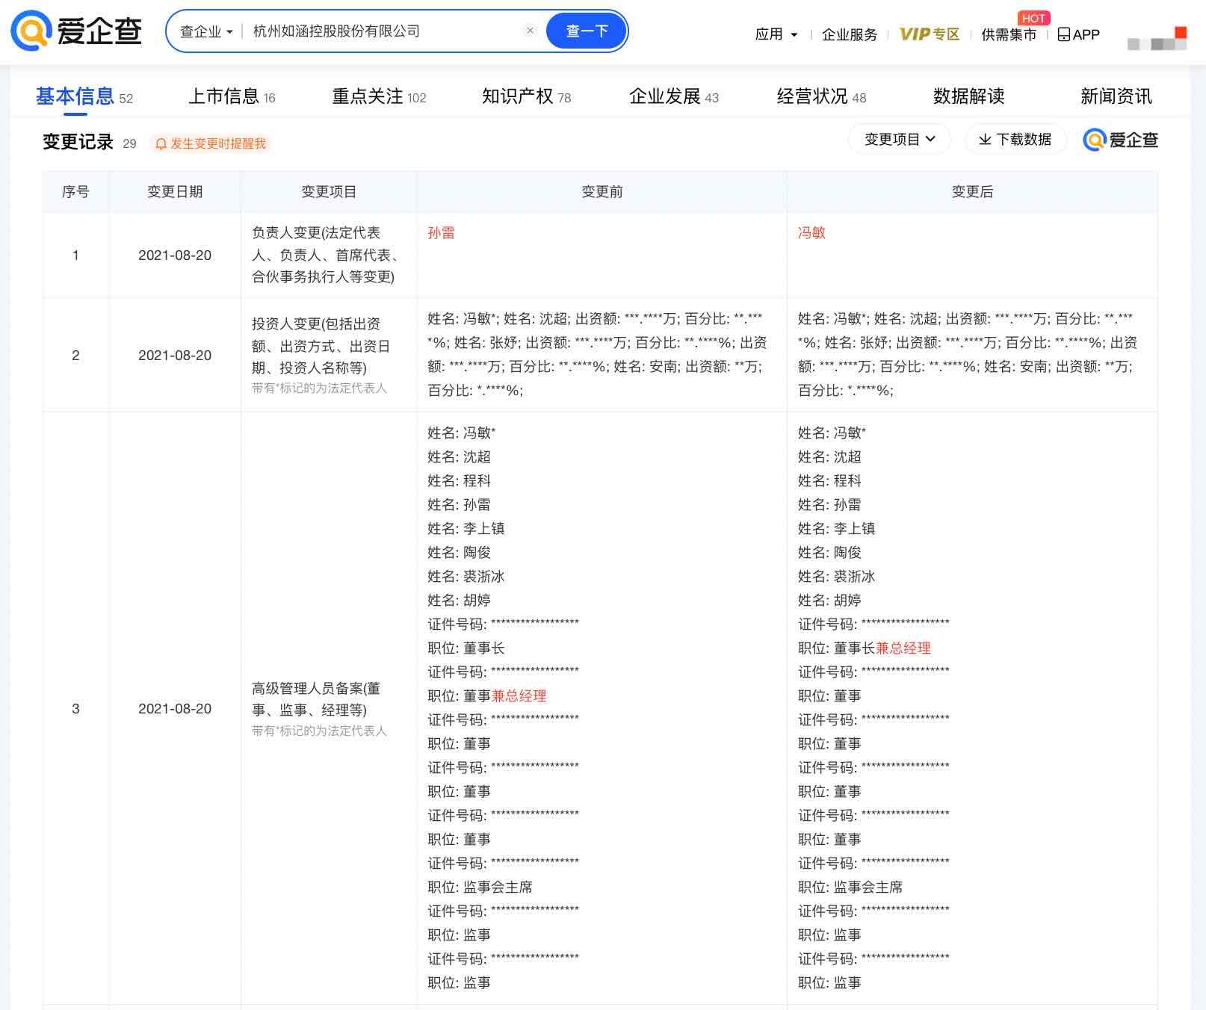This screenshot has height=1010, width=1206.
Task: Open the 变更项目 filter dropdown
Action: pyautogui.click(x=899, y=139)
